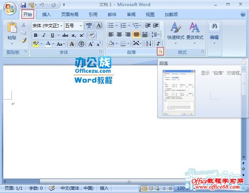The image size is (249, 193).
Task: Increase paragraph indent
Action: [x=156, y=26]
